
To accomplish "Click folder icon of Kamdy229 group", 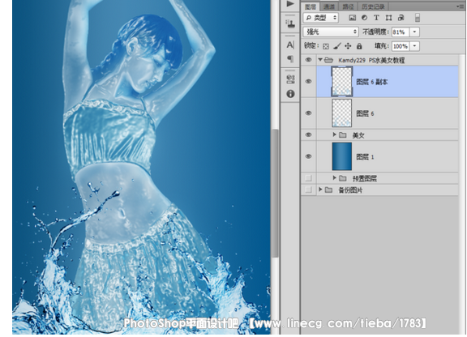I will tap(328, 60).
